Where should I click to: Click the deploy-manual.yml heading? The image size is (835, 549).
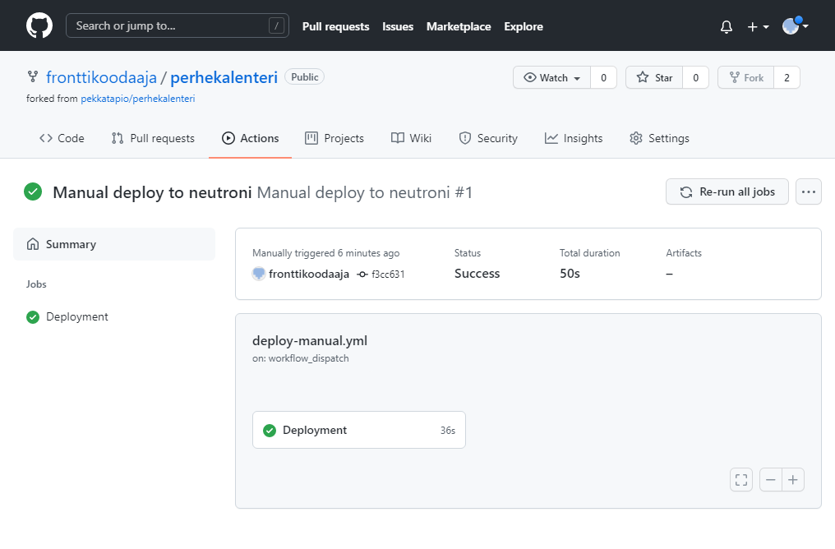coord(310,341)
